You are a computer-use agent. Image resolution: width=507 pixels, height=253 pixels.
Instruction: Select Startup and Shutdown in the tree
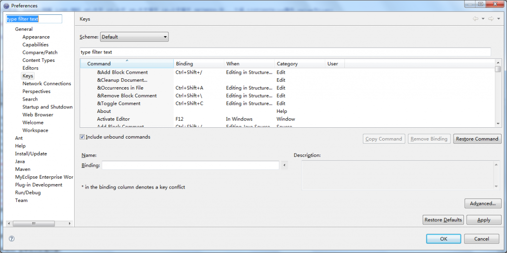[48, 107]
